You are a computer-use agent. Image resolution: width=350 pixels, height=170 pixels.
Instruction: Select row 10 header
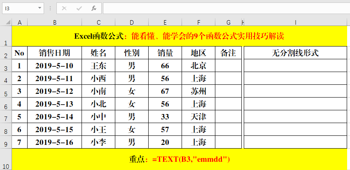coord(6,159)
